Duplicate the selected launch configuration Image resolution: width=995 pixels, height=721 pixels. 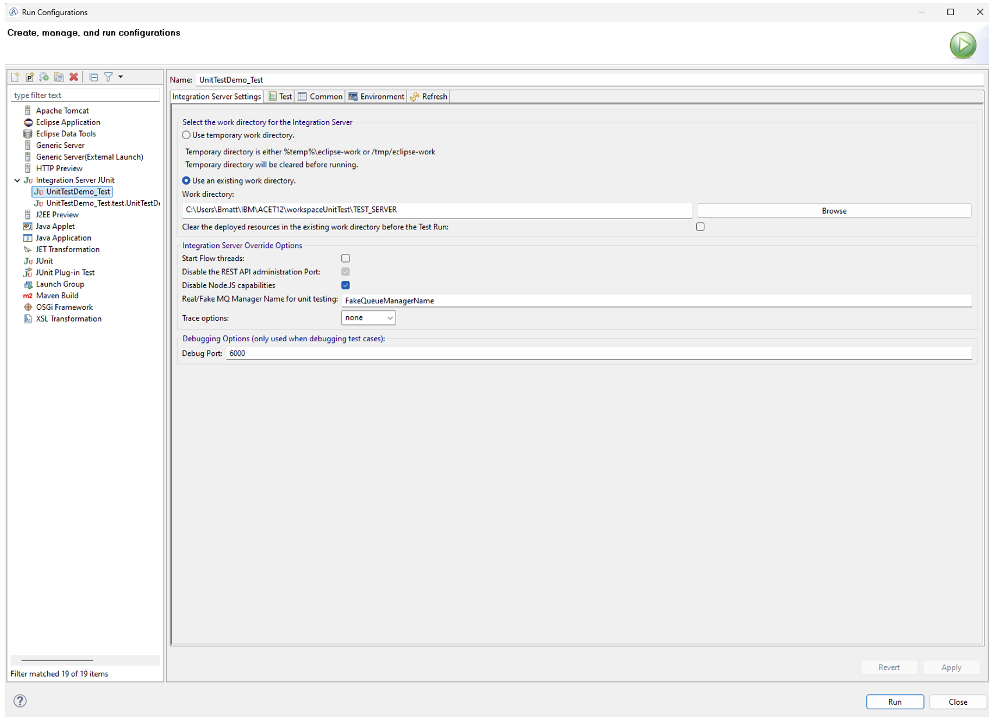pos(59,77)
